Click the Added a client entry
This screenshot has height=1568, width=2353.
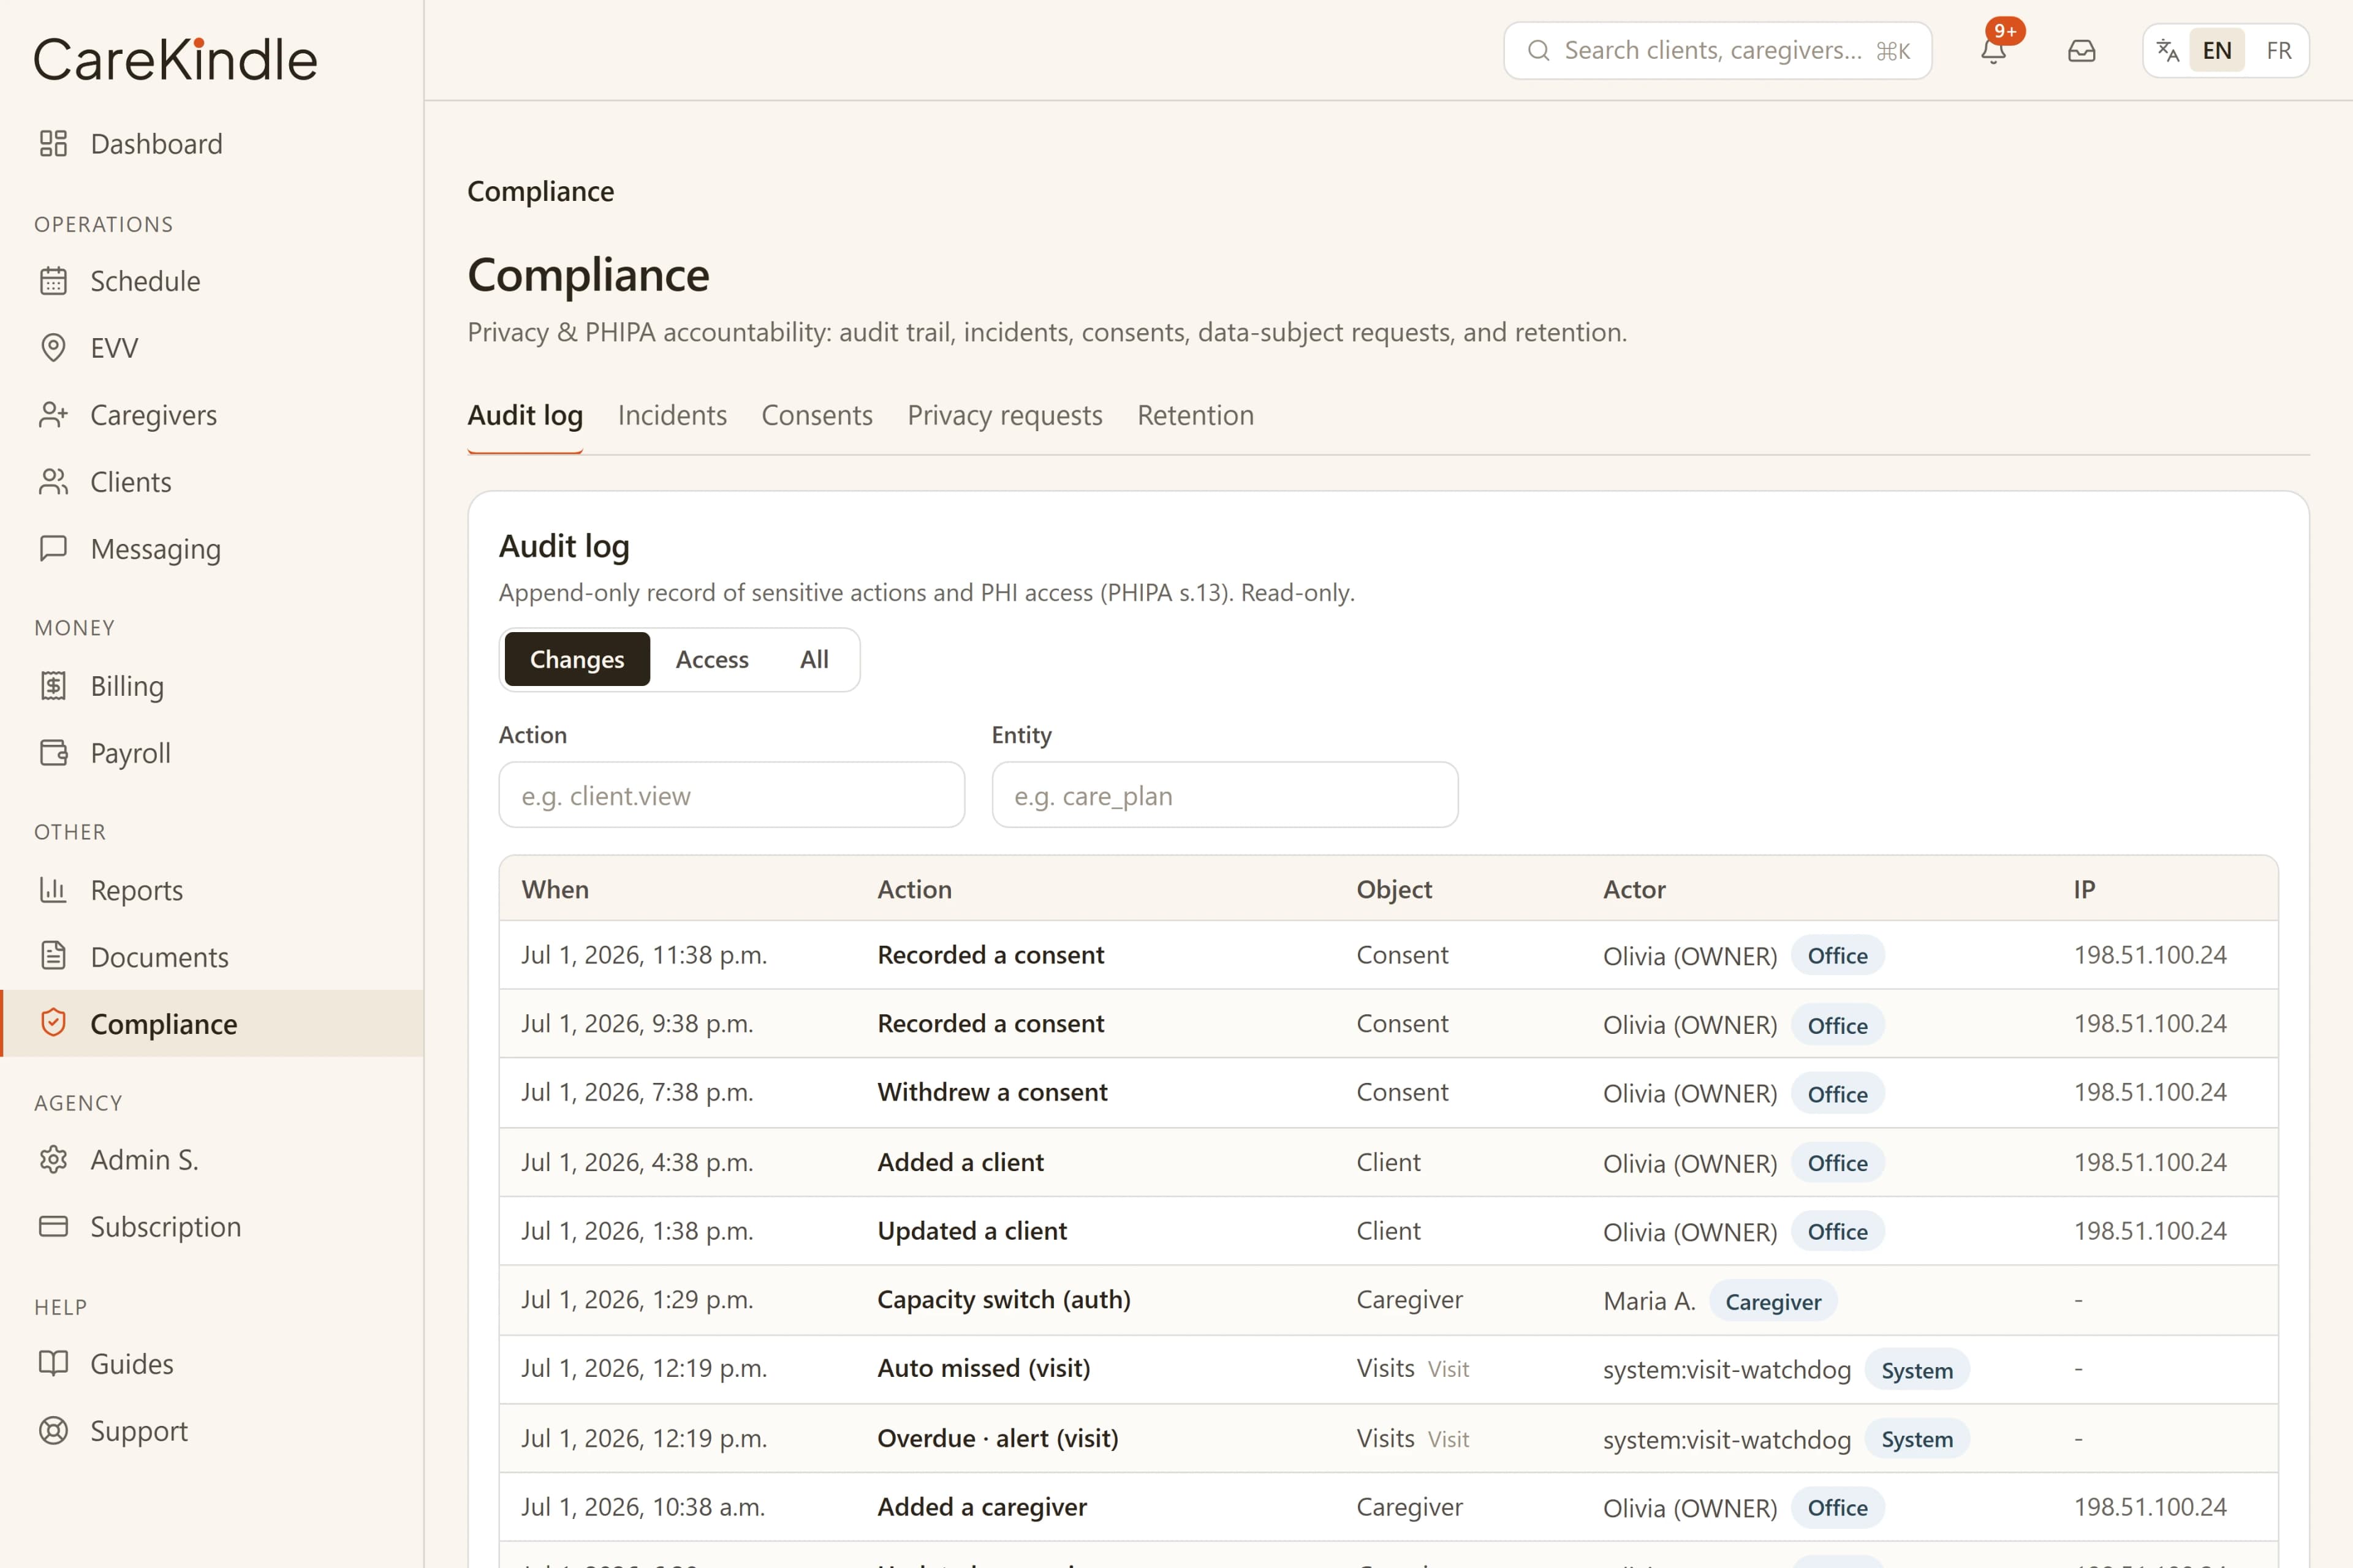click(x=960, y=1162)
